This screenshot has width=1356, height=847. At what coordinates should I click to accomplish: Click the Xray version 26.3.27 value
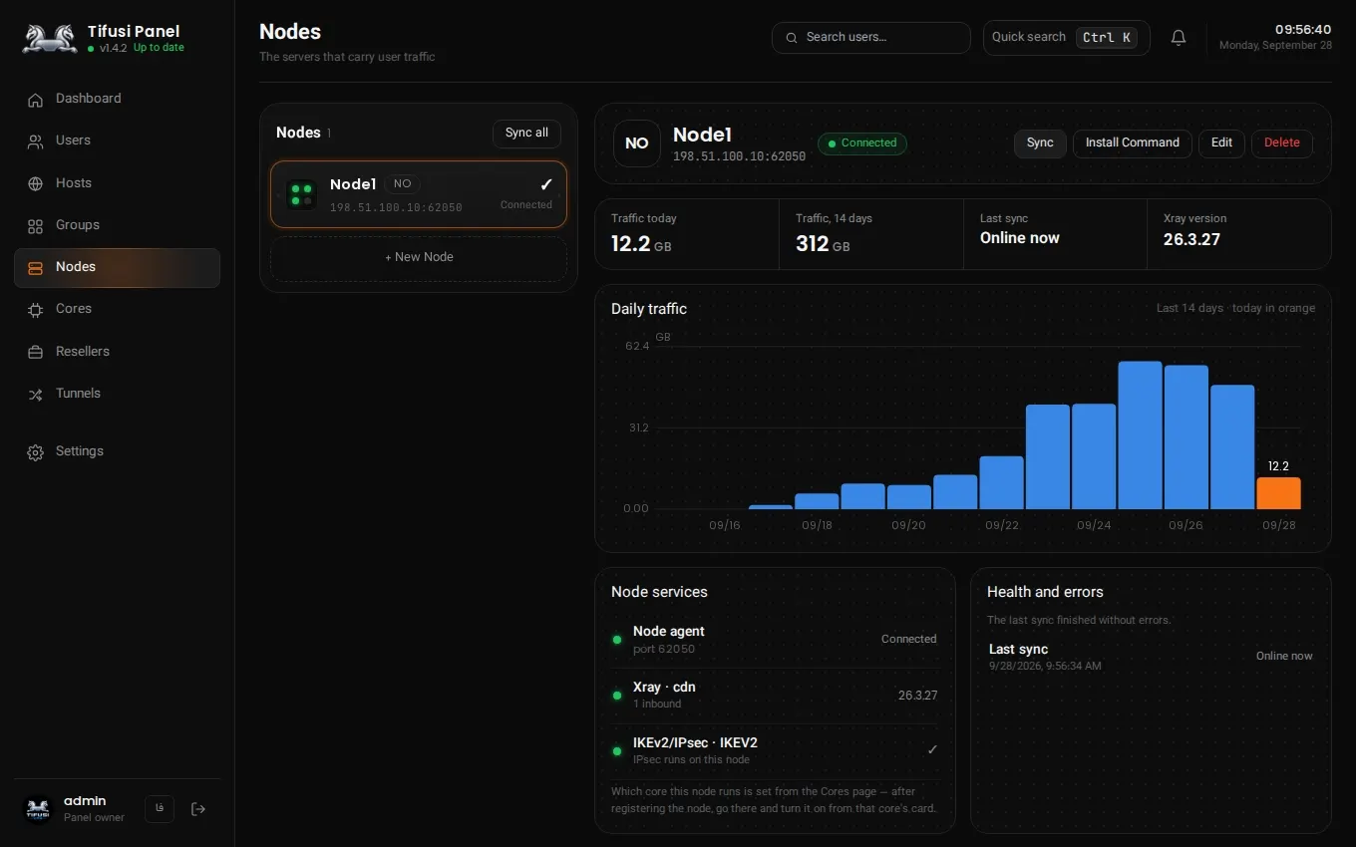point(1191,239)
